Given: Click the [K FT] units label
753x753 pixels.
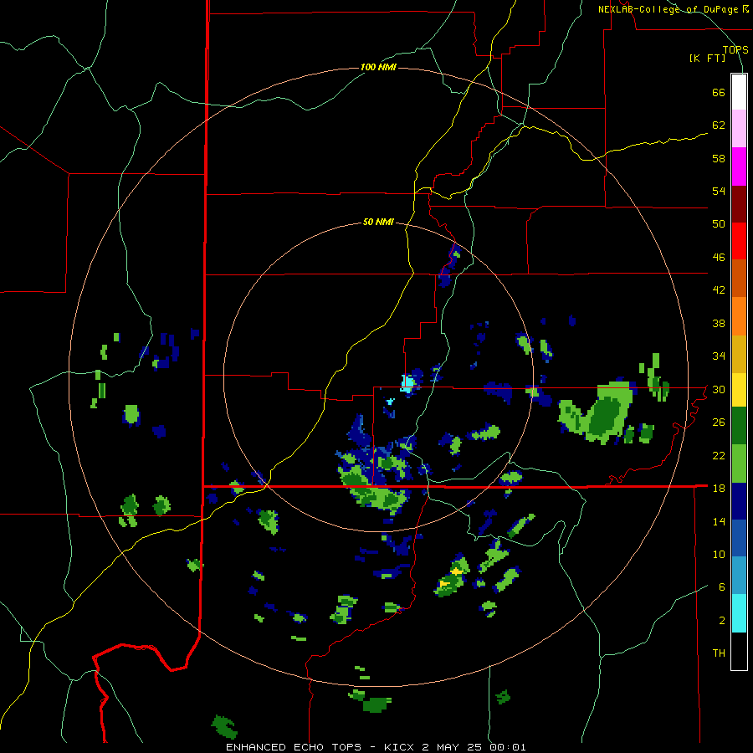Looking at the screenshot, I should (x=707, y=58).
